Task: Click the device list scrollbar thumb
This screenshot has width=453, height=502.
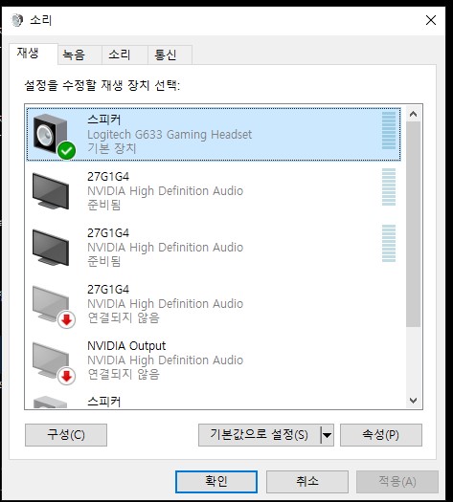Action: (413, 224)
